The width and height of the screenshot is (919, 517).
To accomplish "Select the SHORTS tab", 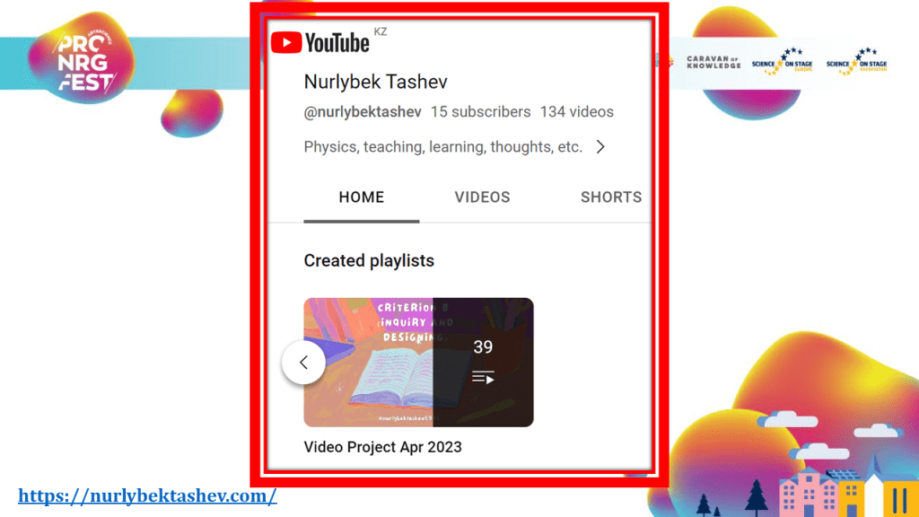I will [x=610, y=197].
